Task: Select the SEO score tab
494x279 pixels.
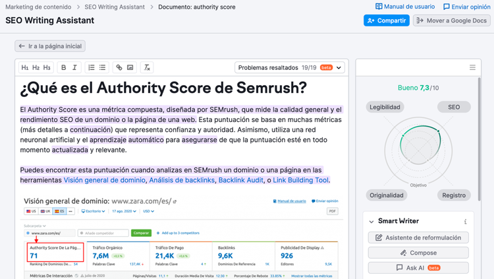Action: (x=454, y=107)
